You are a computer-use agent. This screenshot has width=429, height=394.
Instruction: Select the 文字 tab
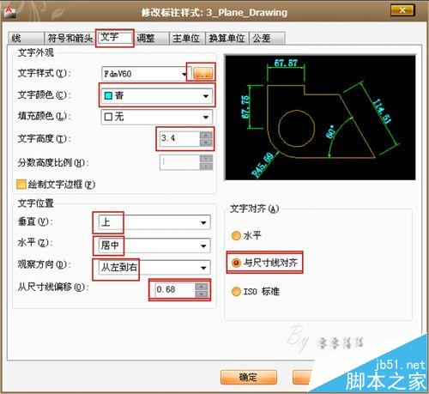click(114, 38)
